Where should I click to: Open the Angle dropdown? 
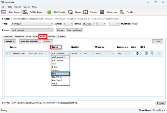[68, 24]
